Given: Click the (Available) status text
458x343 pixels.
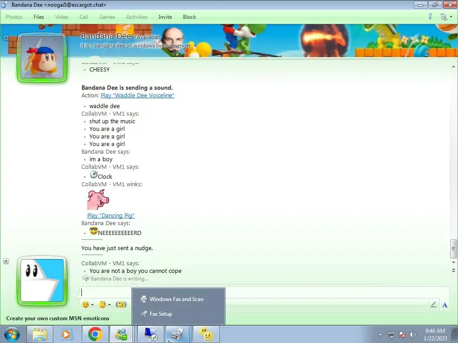Looking at the screenshot, I should click(x=148, y=37).
